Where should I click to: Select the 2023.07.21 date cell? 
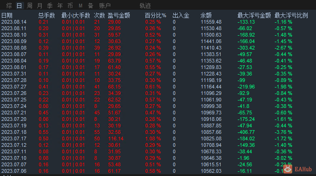(14, 113)
